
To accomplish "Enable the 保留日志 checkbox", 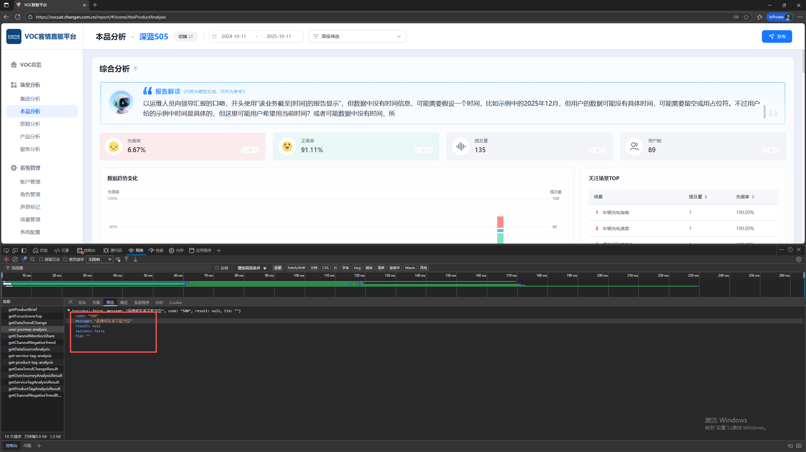I will [41, 259].
